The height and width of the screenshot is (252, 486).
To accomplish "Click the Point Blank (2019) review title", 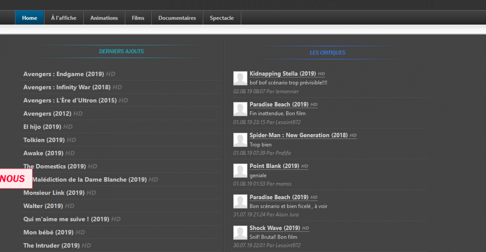I will 274,166.
